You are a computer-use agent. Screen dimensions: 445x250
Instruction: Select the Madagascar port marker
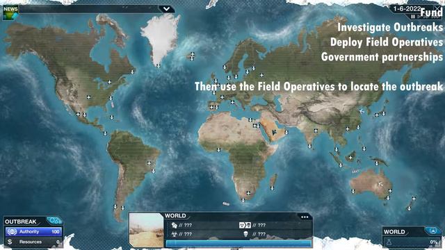[272, 188]
